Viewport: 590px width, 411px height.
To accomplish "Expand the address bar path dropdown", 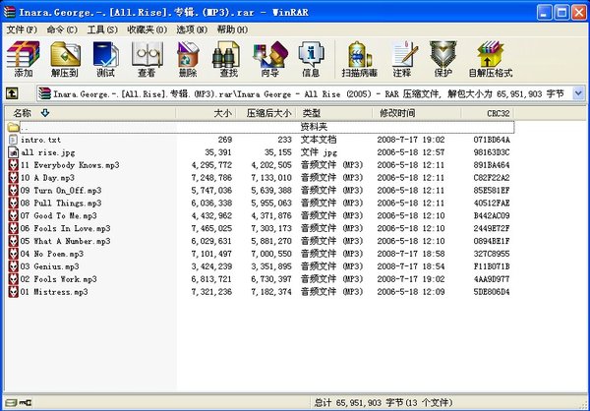I will click(x=579, y=93).
